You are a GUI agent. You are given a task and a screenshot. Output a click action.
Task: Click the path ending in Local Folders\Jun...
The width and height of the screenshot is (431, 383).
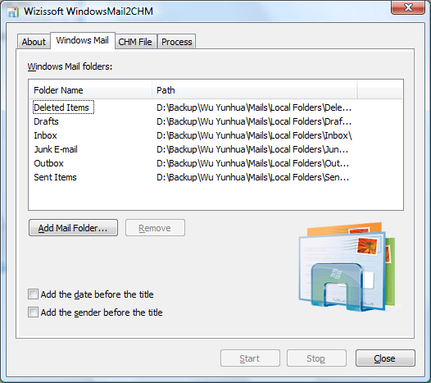click(x=253, y=149)
